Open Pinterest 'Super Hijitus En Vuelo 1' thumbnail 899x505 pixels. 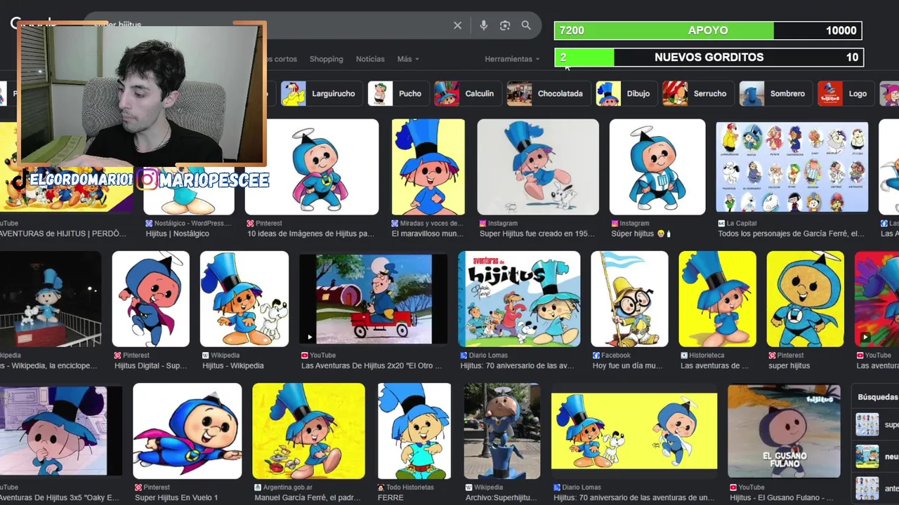[x=187, y=431]
